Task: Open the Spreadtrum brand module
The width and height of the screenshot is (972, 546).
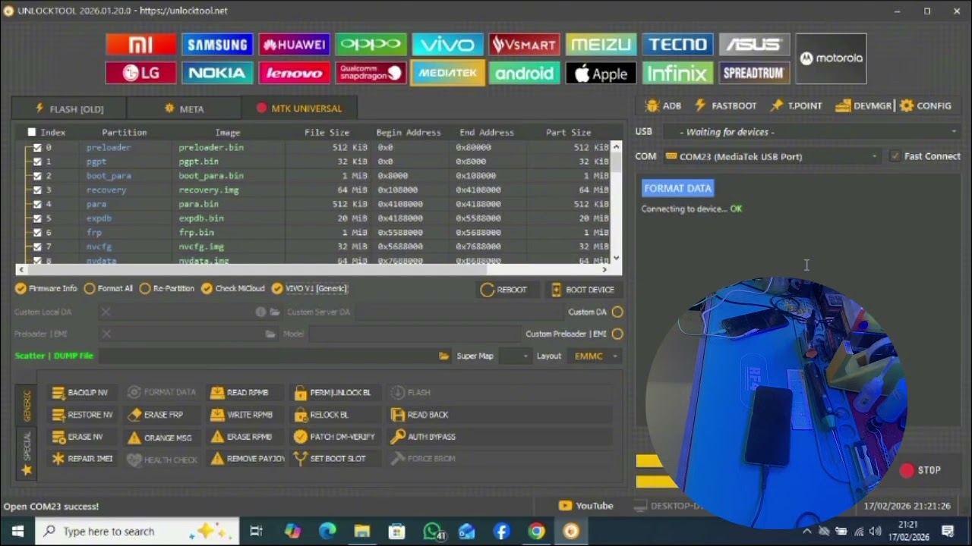Action: click(755, 73)
